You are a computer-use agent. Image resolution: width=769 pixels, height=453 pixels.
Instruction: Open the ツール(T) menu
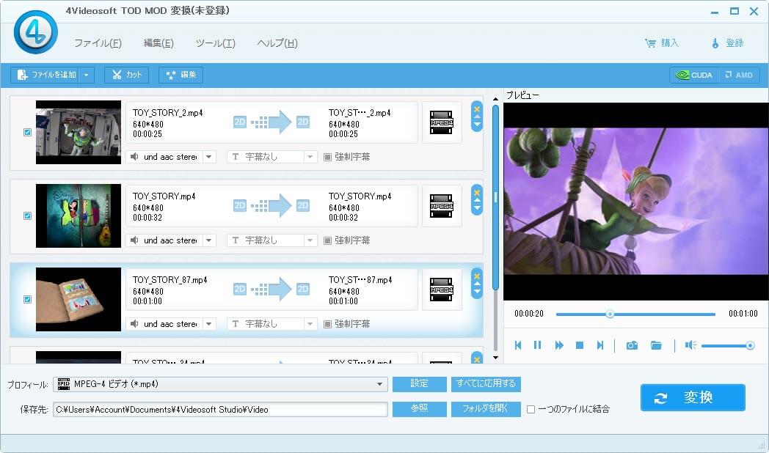(215, 43)
